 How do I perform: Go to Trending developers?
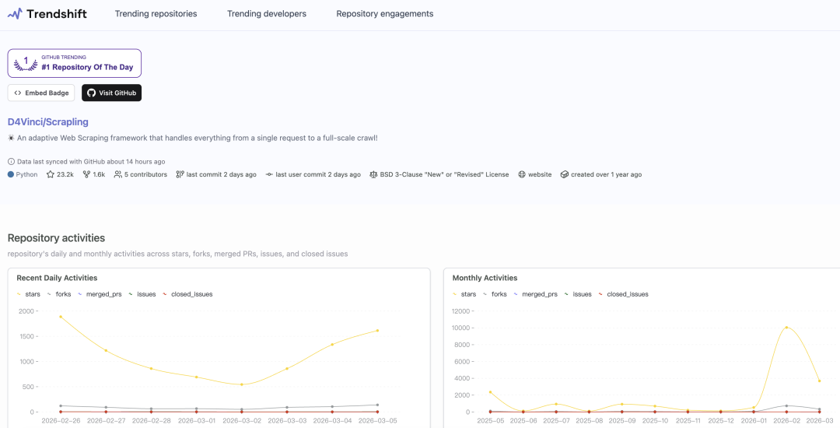click(267, 14)
